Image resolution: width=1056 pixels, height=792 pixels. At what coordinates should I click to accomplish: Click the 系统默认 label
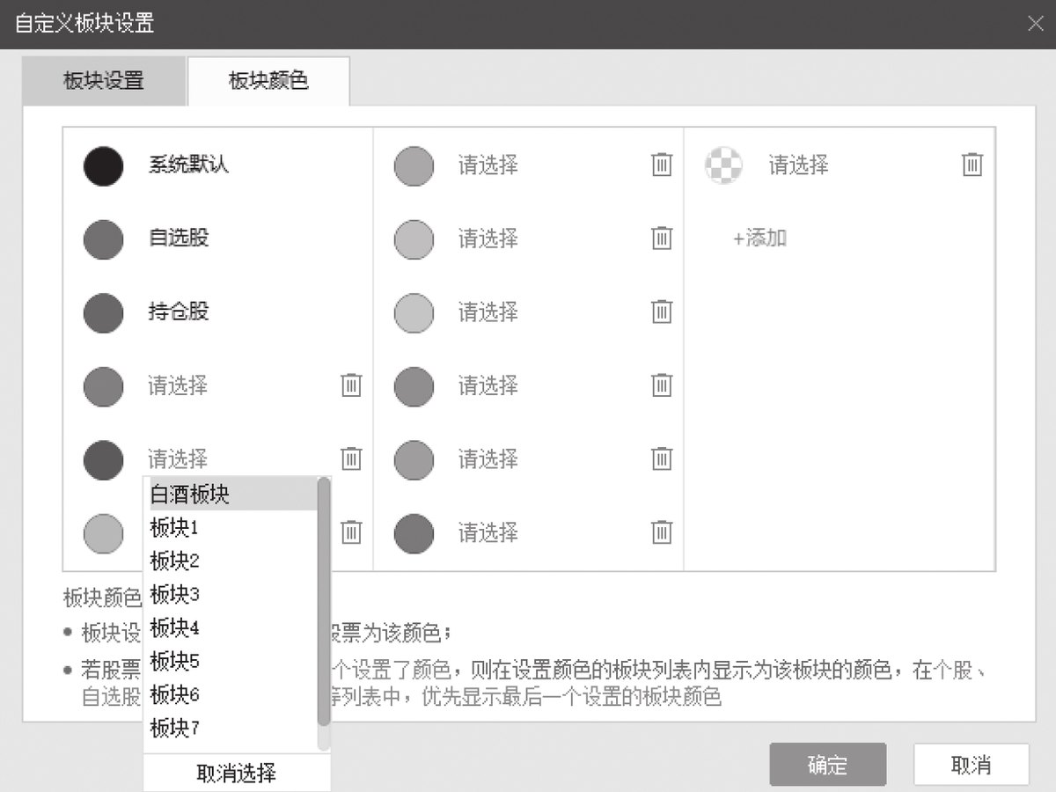coord(188,165)
